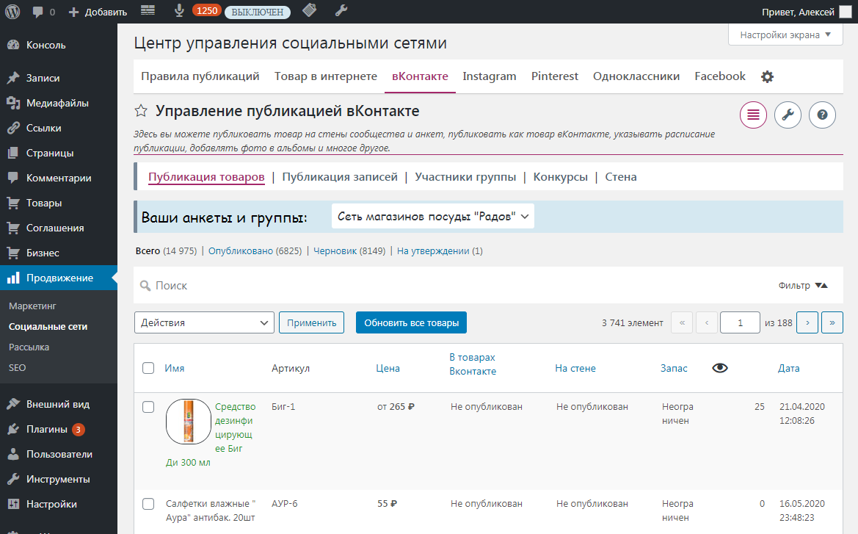Open user avatar next to Привет, Алексей
Viewport: 858px width, 534px height.
click(x=846, y=12)
